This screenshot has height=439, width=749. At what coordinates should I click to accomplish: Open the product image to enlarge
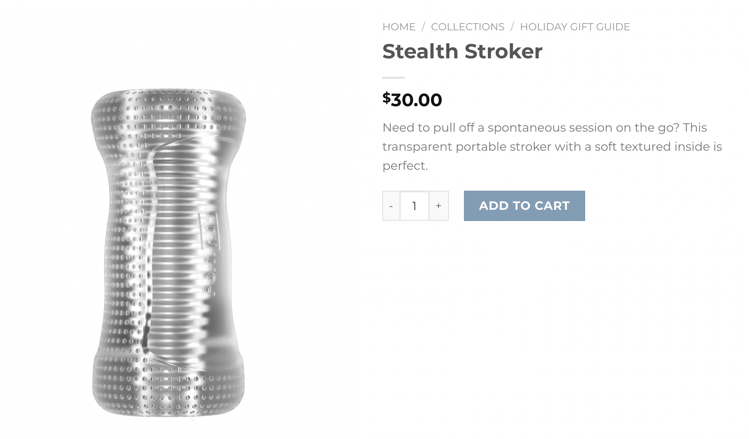coord(168,253)
